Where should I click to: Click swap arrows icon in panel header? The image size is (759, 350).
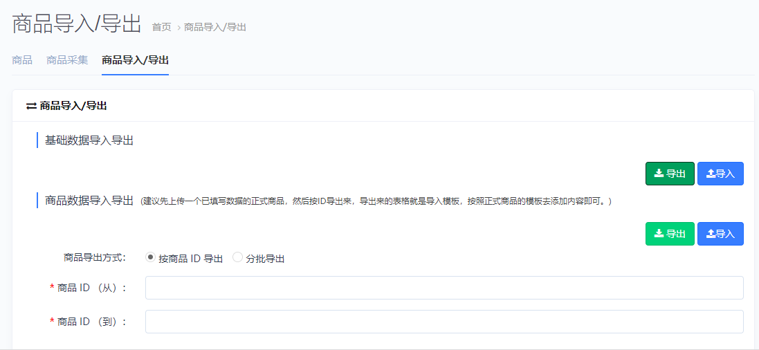31,106
